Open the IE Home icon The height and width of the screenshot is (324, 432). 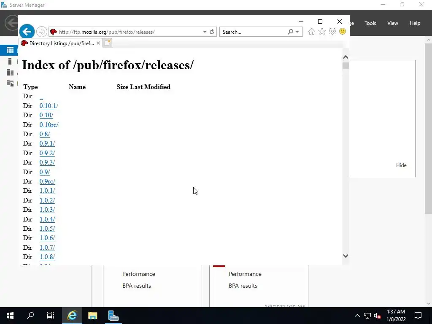(x=312, y=31)
